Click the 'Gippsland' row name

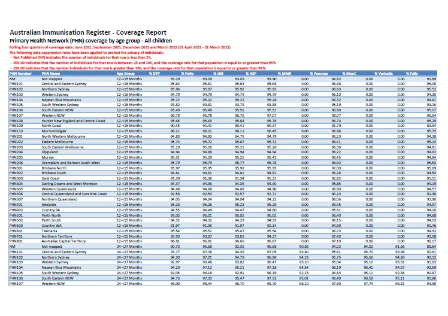click(x=50, y=152)
